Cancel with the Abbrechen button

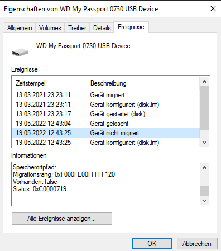[x=197, y=243]
